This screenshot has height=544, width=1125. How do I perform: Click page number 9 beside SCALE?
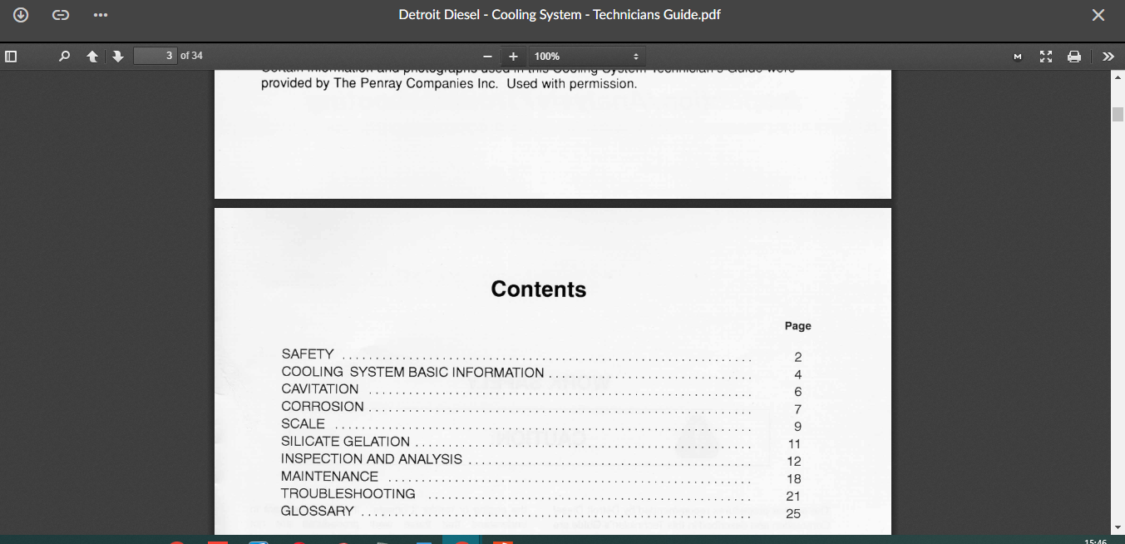[x=798, y=427]
